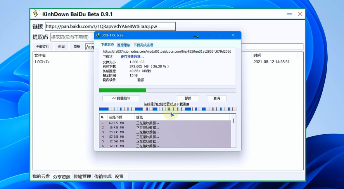Click the 链接 URL input field
This screenshot has height=189, width=344.
(x=111, y=26)
